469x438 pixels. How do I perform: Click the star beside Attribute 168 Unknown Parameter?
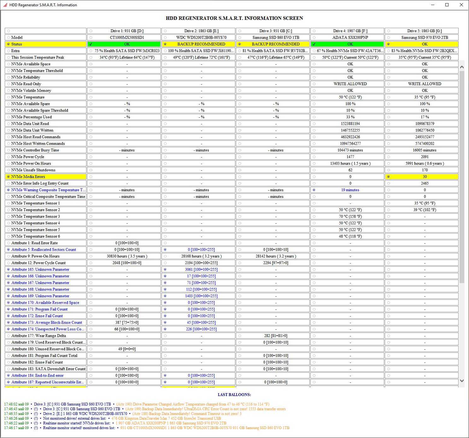coord(9,289)
